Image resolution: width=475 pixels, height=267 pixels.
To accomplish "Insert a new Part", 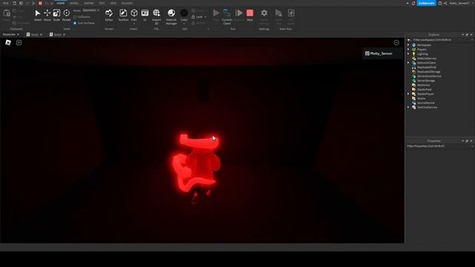I will pyautogui.click(x=134, y=15).
